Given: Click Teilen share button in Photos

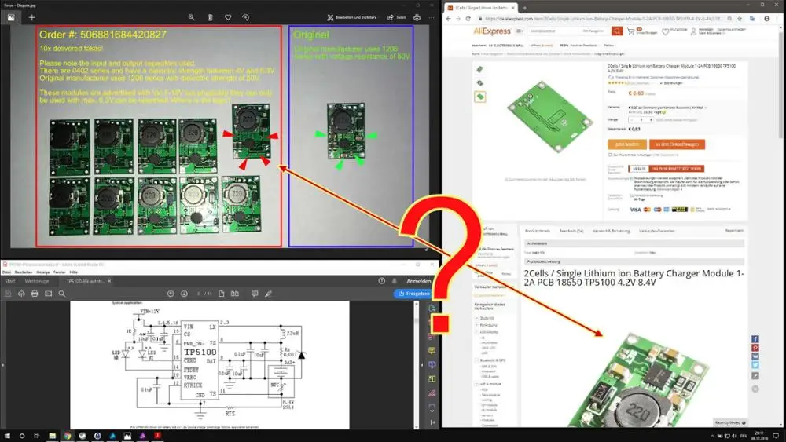Looking at the screenshot, I should click(x=396, y=17).
